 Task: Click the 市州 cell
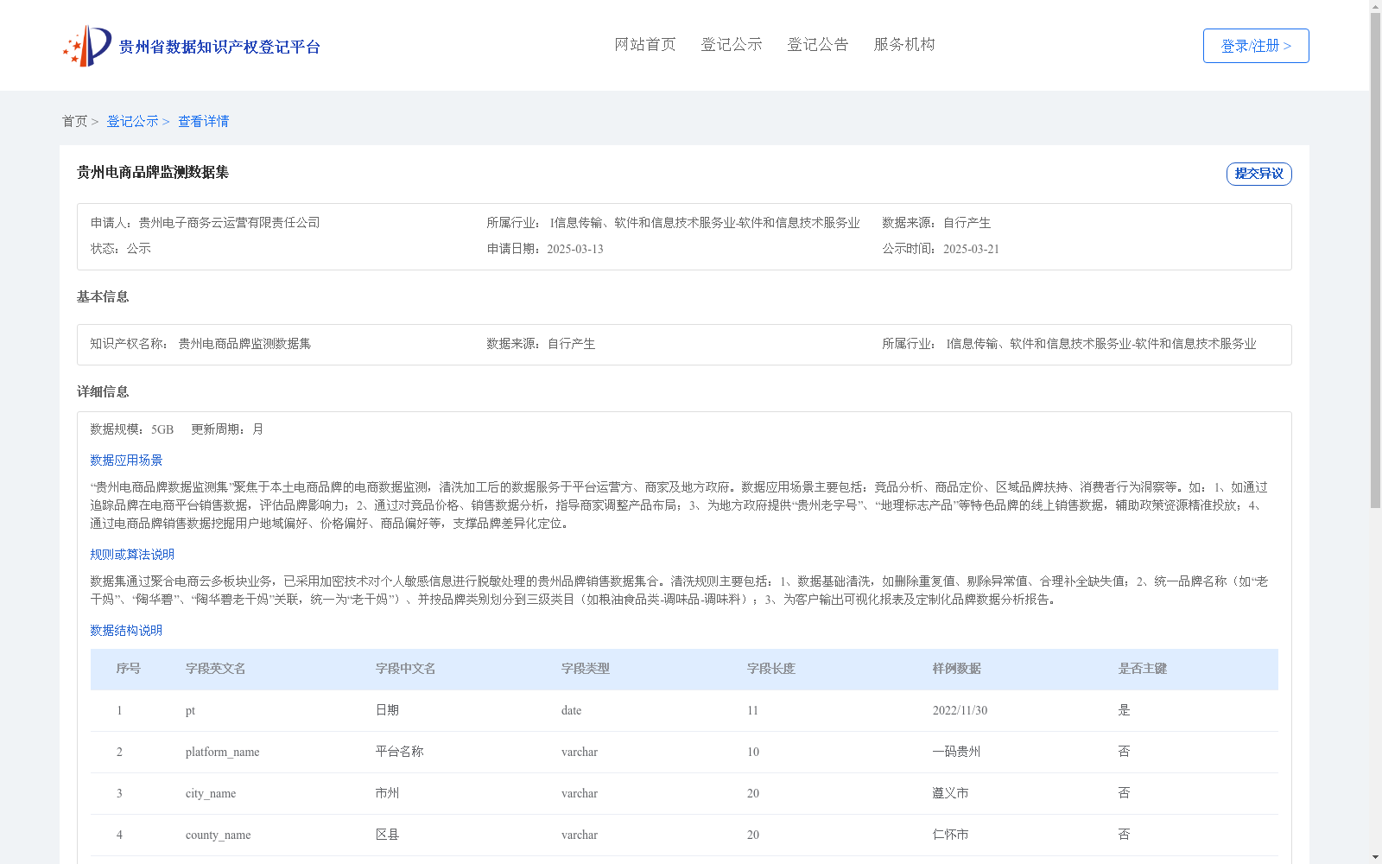click(x=388, y=793)
